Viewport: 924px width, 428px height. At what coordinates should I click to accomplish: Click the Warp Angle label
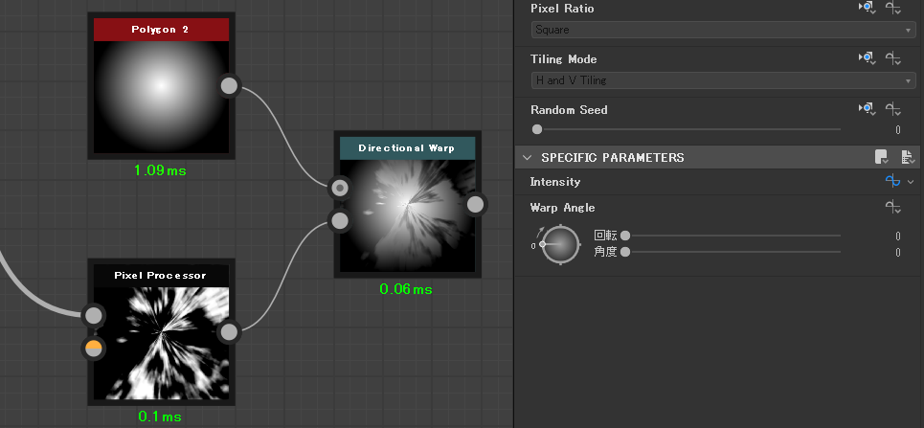(x=562, y=208)
